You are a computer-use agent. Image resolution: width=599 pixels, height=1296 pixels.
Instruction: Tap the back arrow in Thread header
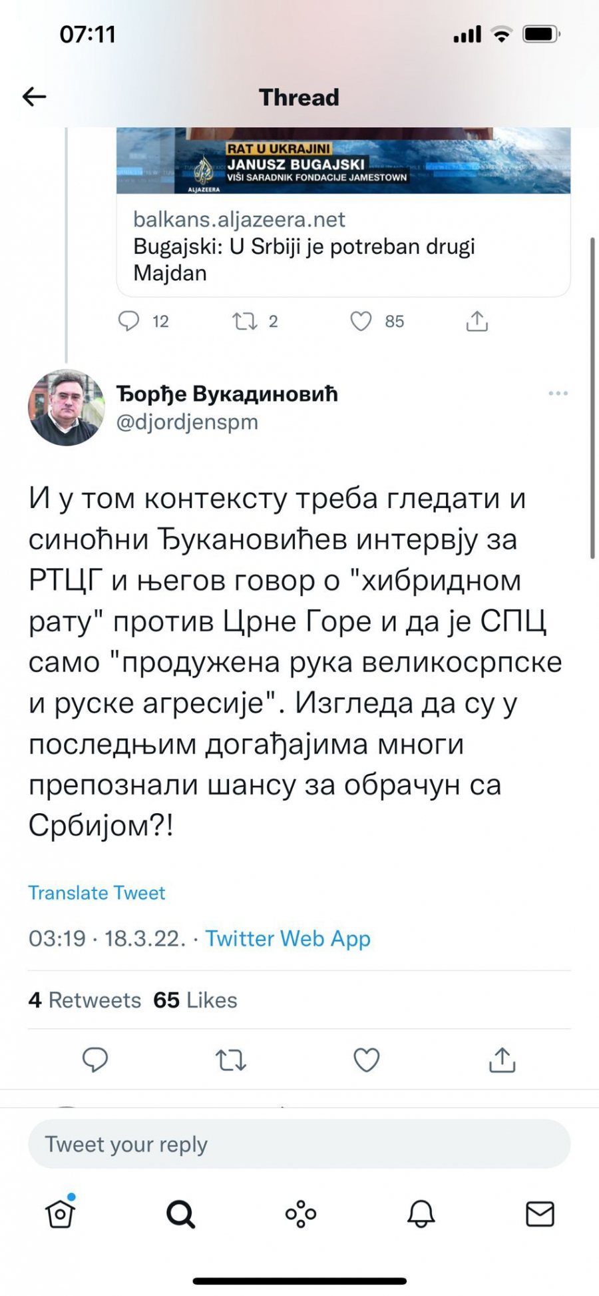(x=34, y=97)
